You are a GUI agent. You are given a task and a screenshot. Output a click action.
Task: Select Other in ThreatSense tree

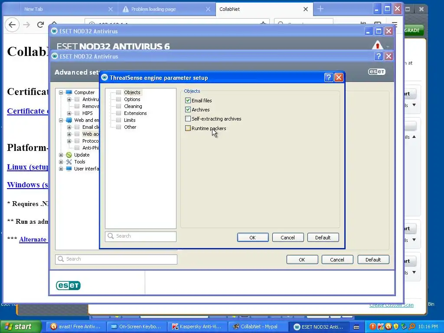coord(130,127)
